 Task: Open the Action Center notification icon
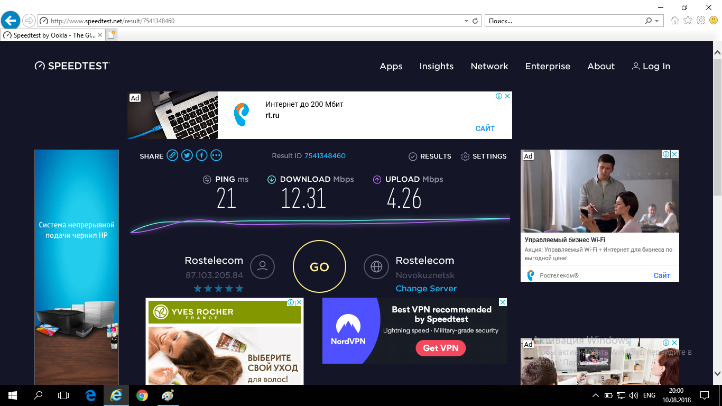point(705,395)
